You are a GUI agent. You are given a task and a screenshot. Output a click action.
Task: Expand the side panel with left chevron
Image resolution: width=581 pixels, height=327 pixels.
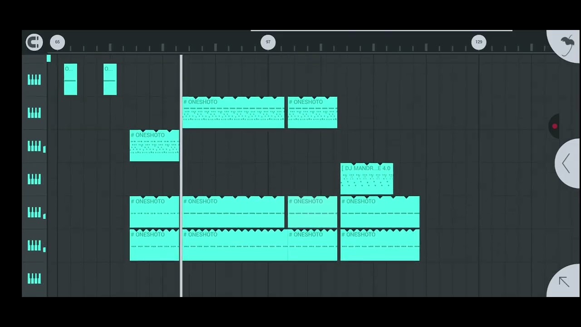[566, 163]
